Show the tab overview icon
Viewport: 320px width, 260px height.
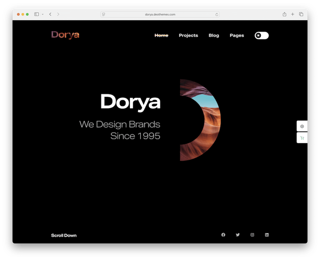(x=301, y=14)
